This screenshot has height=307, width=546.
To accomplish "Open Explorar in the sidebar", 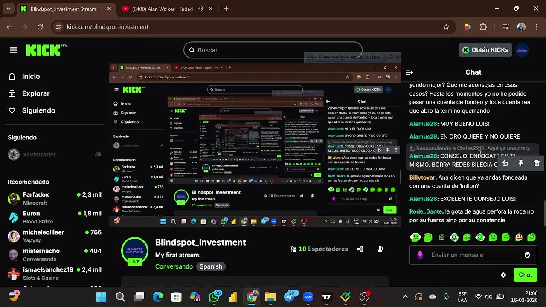I will click(x=36, y=93).
